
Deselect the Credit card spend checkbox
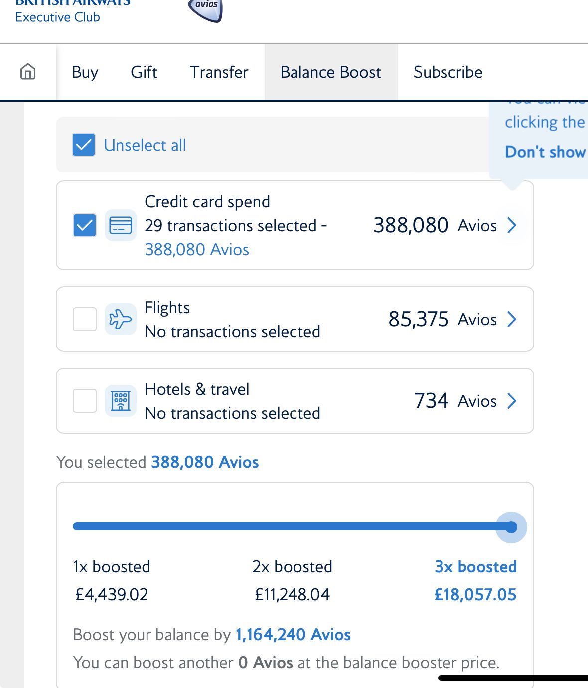(85, 225)
